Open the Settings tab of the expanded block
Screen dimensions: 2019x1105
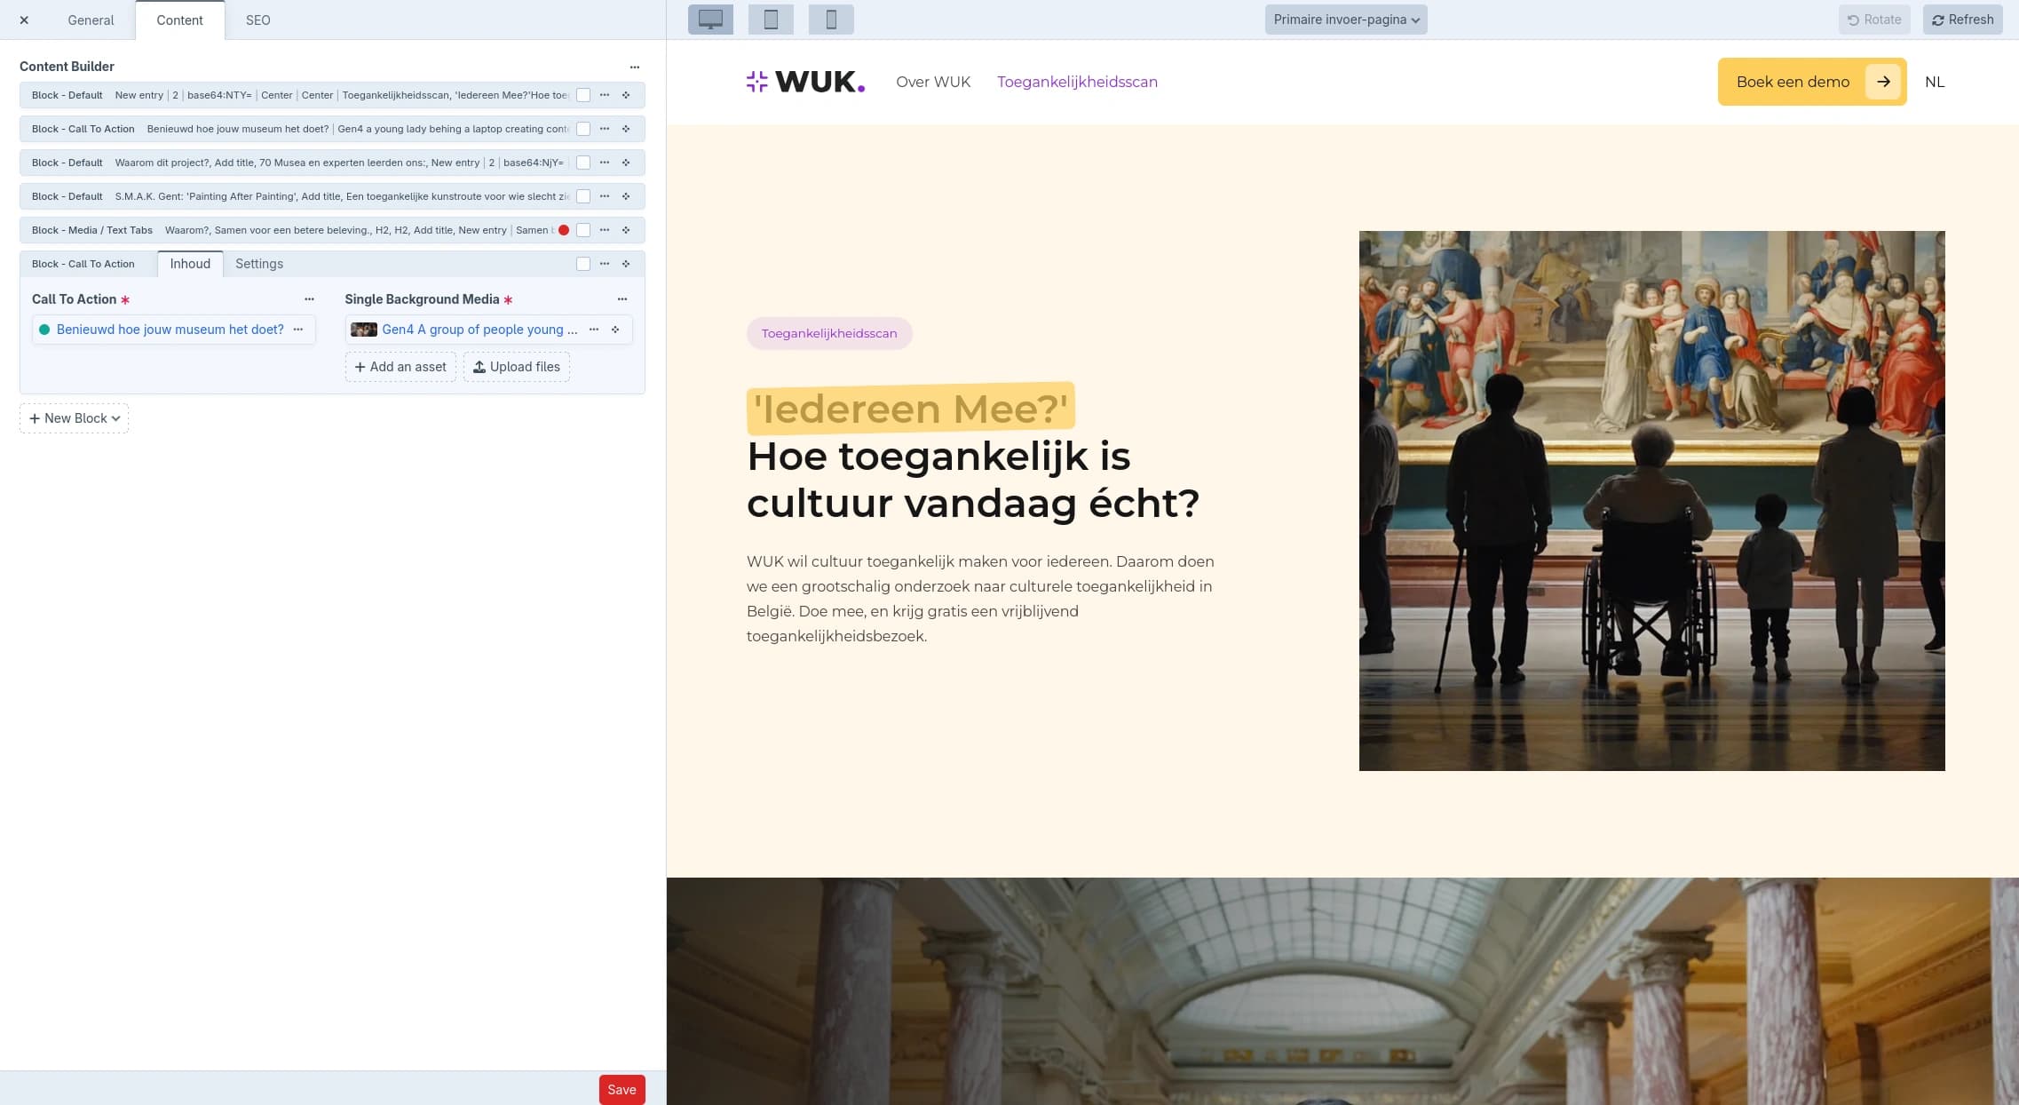pos(258,264)
